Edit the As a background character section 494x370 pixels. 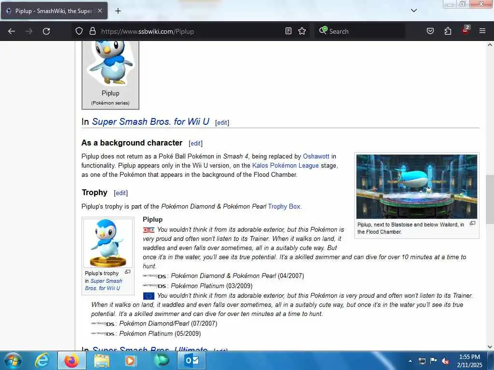(196, 144)
